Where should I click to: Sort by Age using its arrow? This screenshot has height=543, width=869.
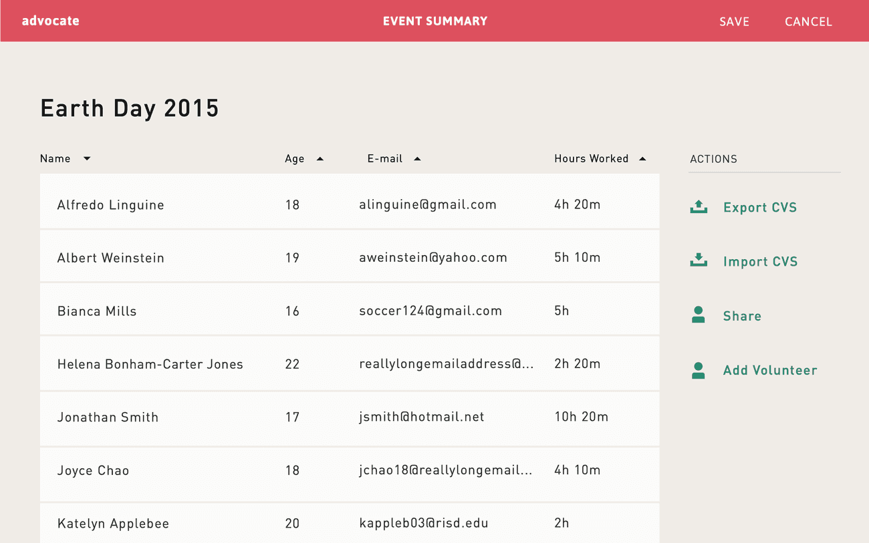(x=320, y=159)
